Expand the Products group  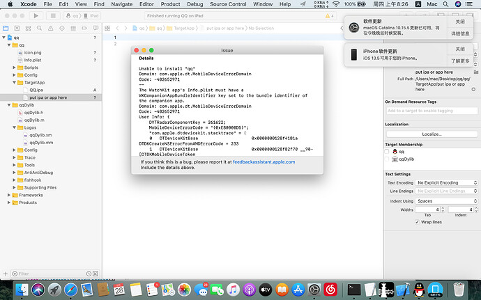point(9,203)
